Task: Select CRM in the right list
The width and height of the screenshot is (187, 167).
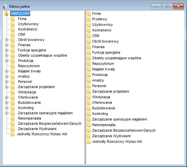Action: [96, 36]
